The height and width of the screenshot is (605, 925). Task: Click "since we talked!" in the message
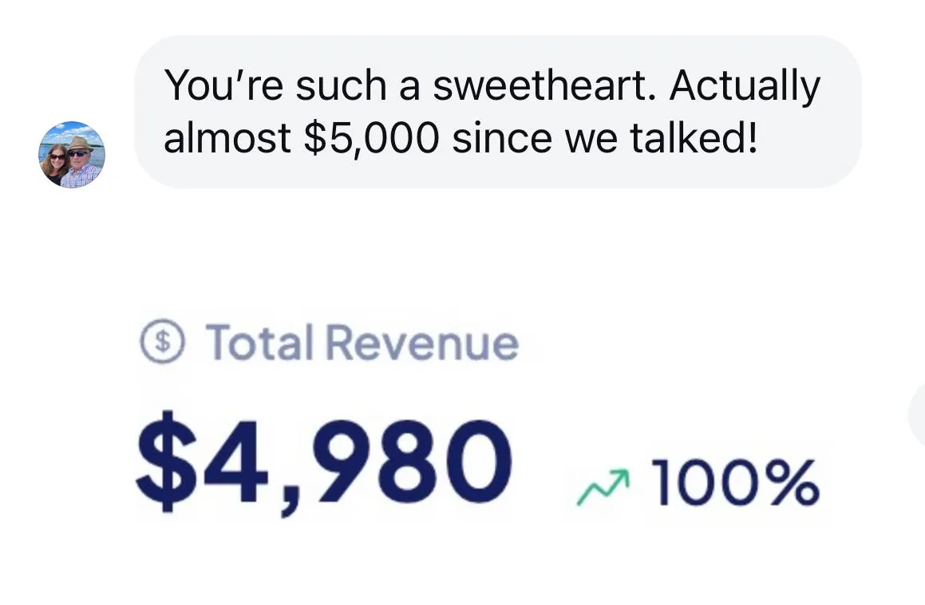click(605, 137)
